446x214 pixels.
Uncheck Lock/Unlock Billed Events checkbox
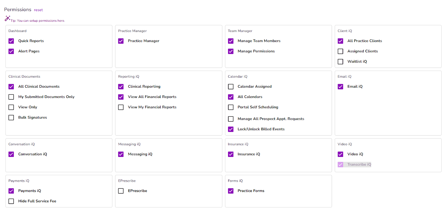pyautogui.click(x=231, y=129)
